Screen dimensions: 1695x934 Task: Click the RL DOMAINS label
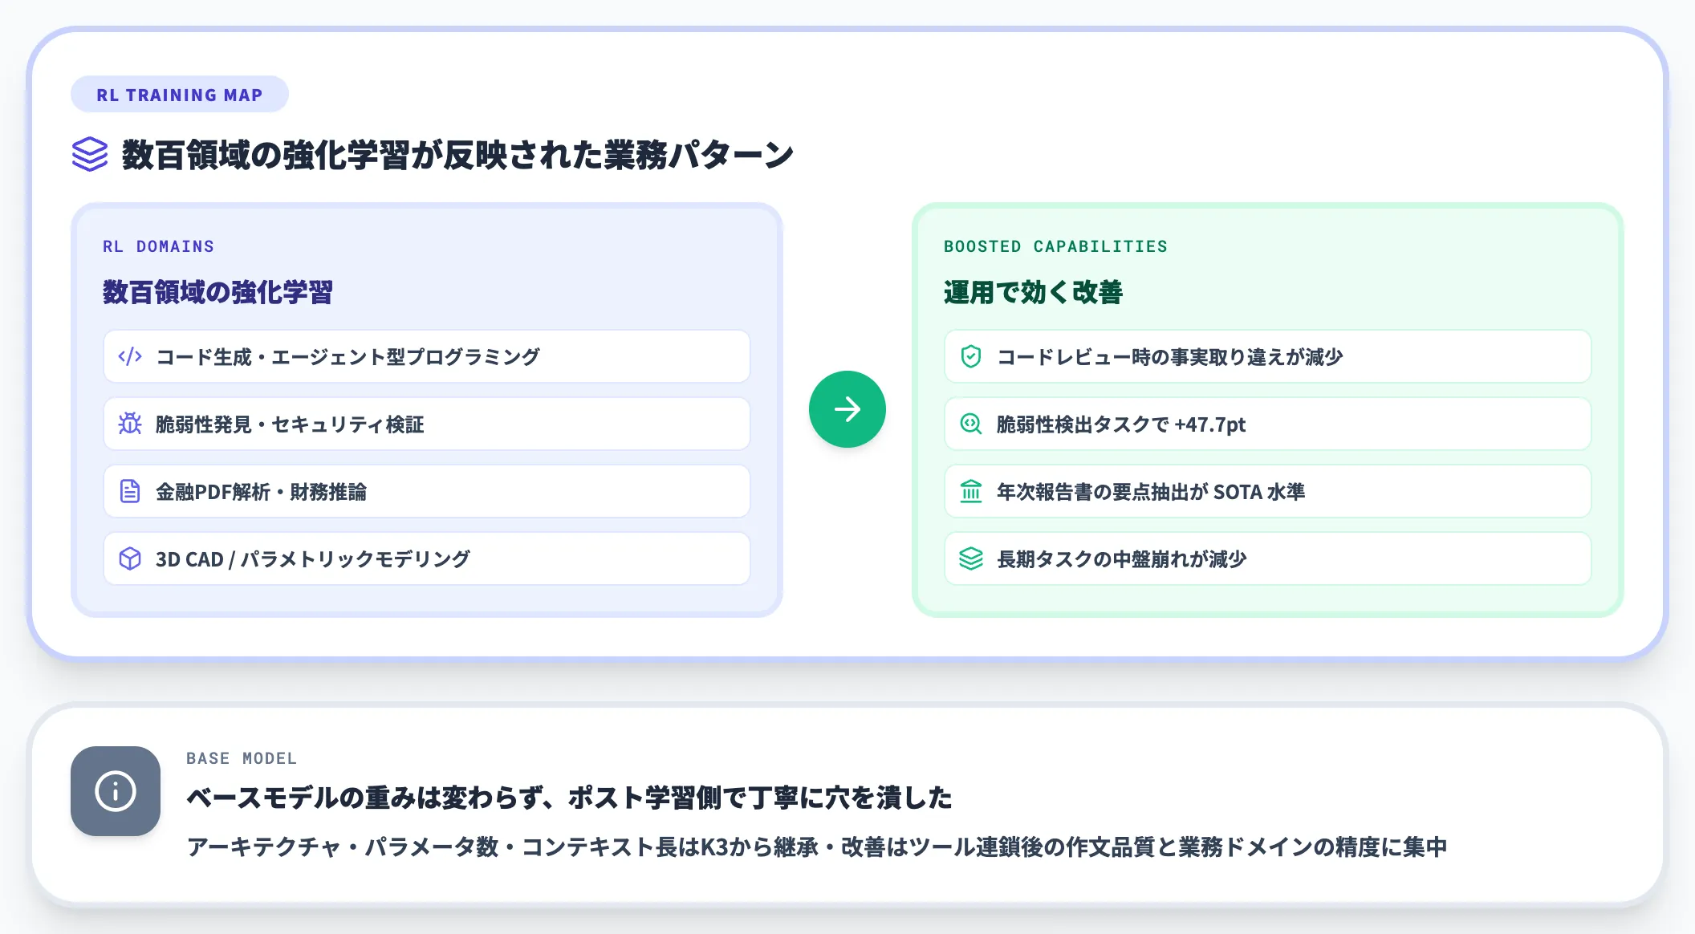(x=158, y=246)
